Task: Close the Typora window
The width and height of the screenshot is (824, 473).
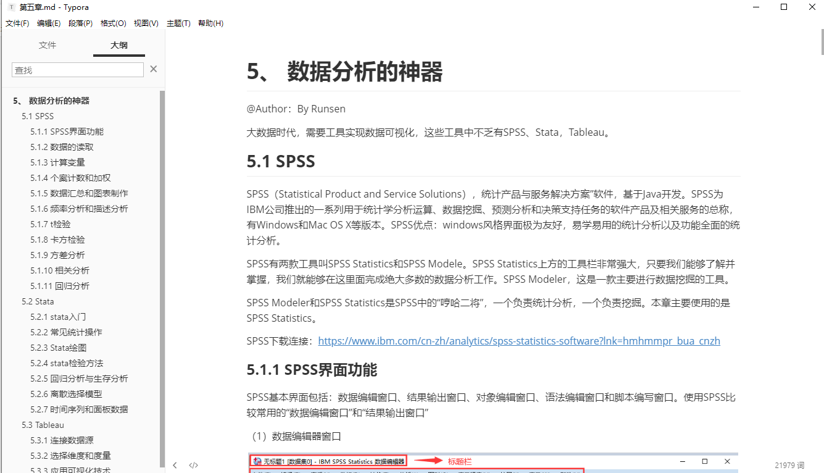Action: [x=811, y=7]
